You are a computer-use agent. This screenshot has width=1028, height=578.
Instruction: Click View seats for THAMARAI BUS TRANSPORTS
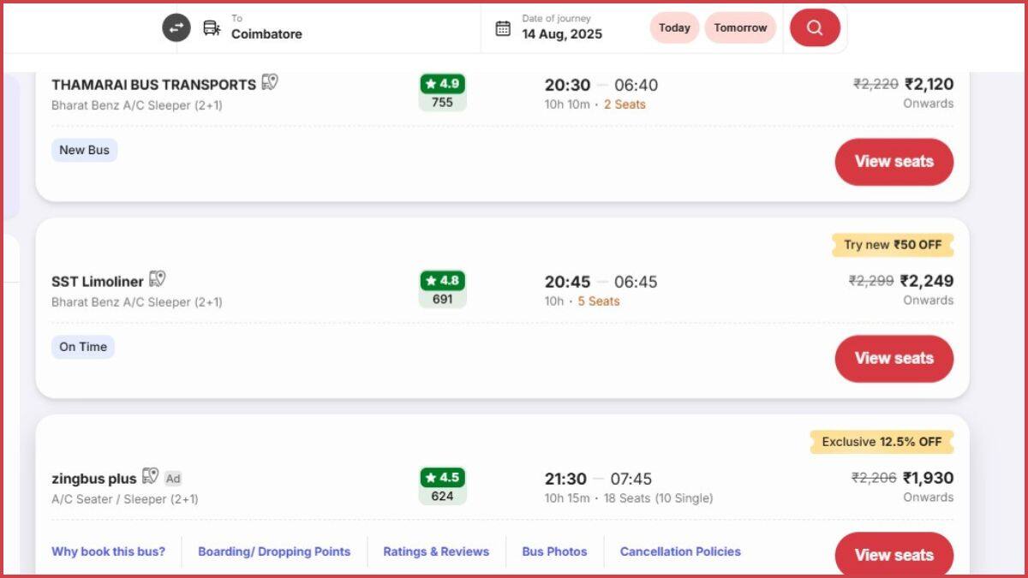894,162
